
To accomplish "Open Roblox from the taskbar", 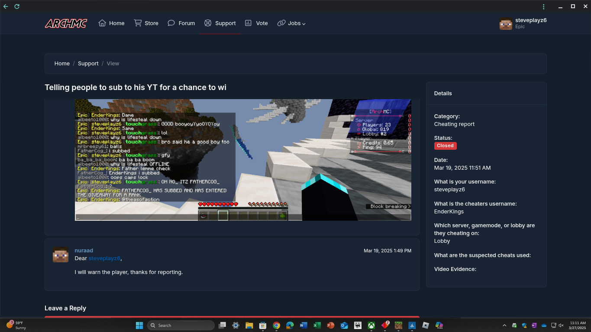I will (426, 325).
